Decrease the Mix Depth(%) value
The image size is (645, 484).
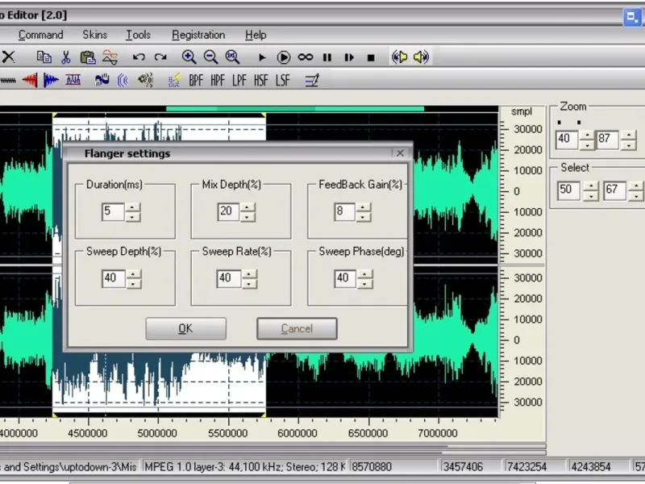coord(248,217)
